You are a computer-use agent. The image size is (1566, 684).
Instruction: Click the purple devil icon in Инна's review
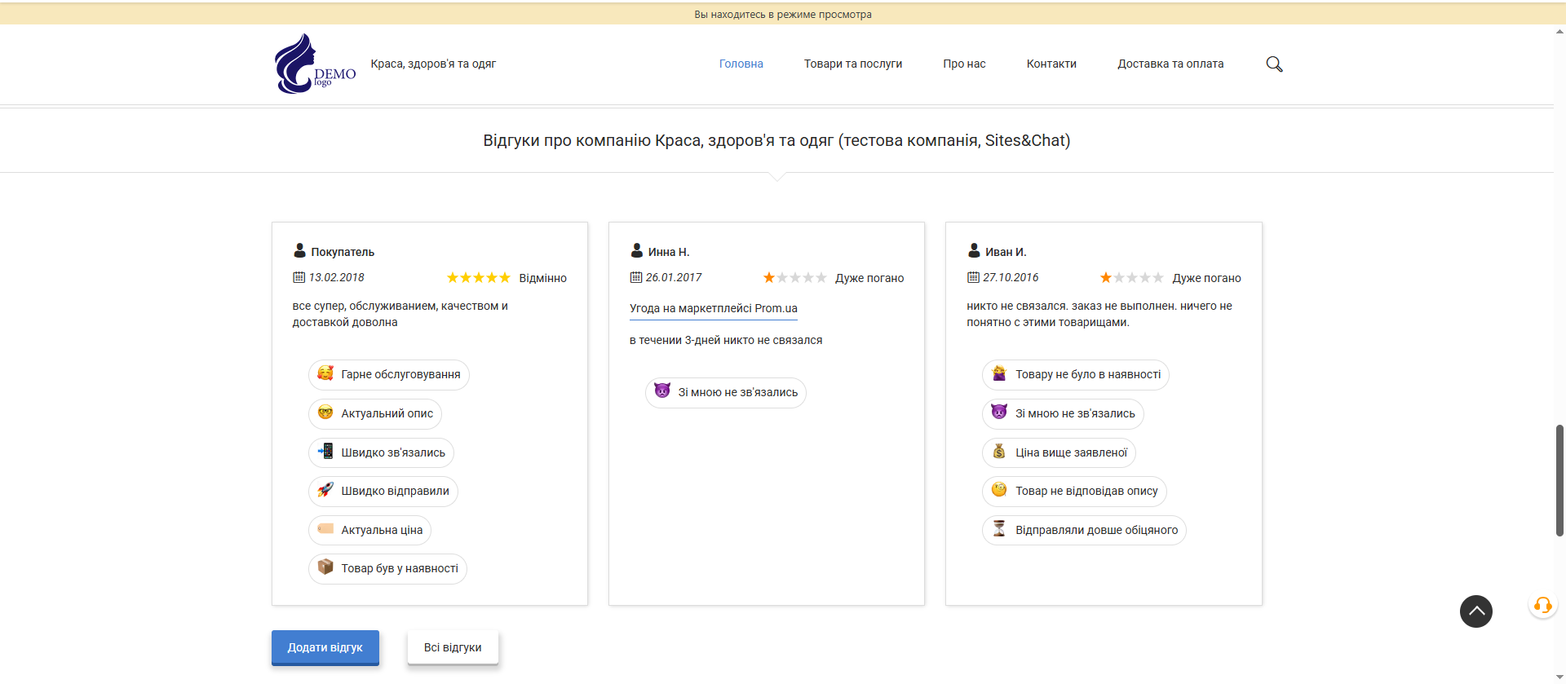(x=662, y=391)
